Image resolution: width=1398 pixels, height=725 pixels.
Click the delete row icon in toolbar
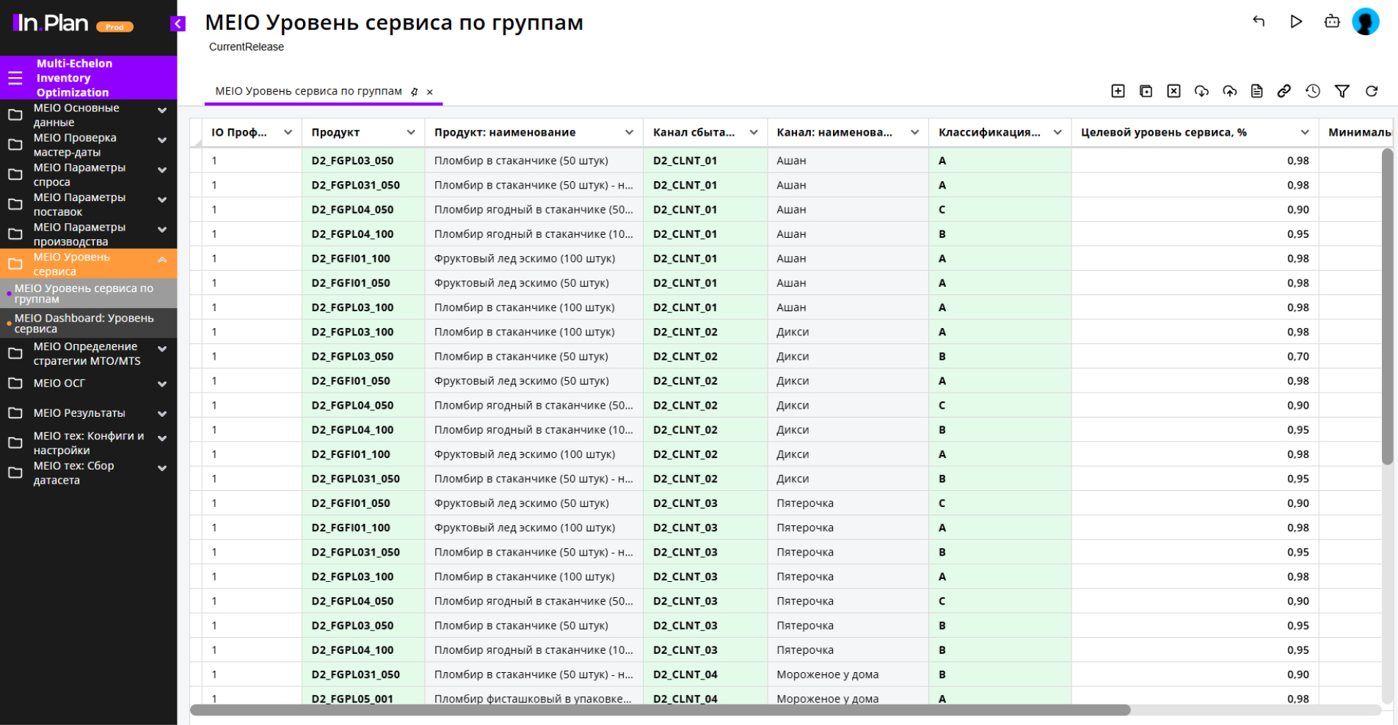pos(1173,91)
